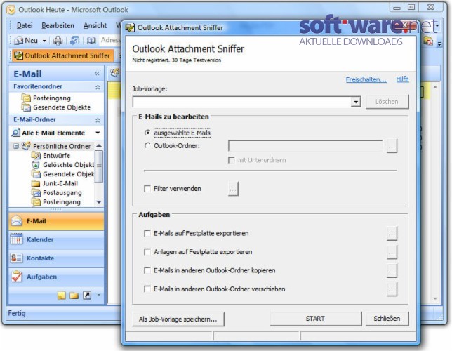Image resolution: width=452 pixels, height=351 pixels.
Task: Click Alle E-Mail-Elemente search icon
Action: coord(15,133)
